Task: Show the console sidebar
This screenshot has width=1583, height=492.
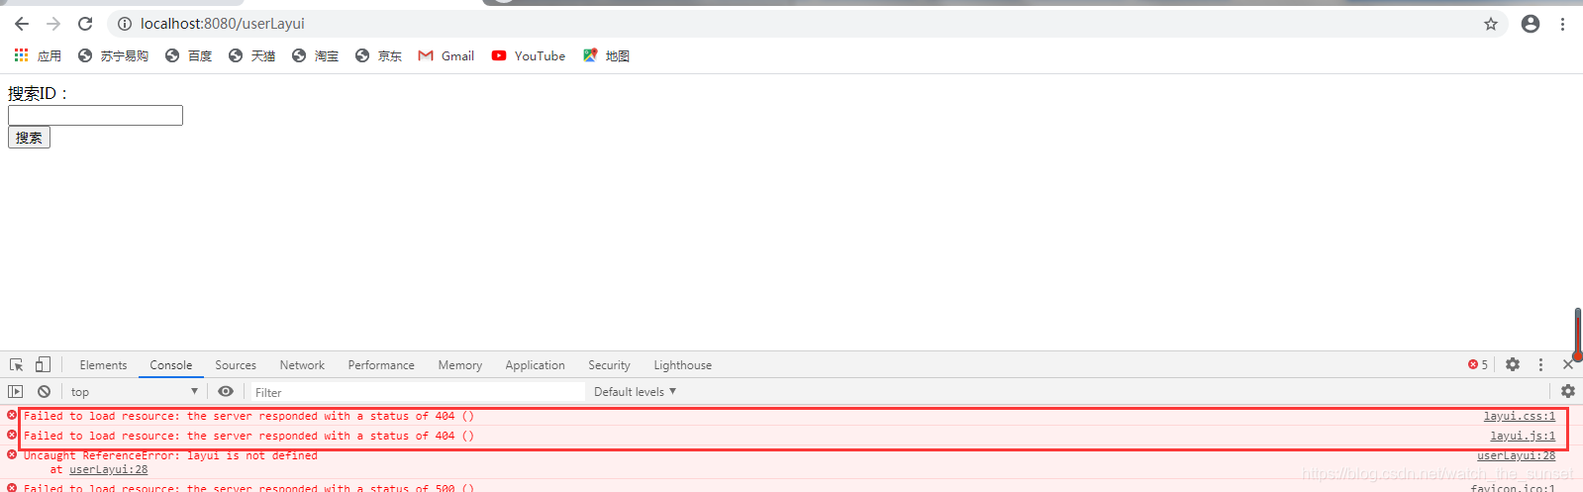Action: (16, 392)
